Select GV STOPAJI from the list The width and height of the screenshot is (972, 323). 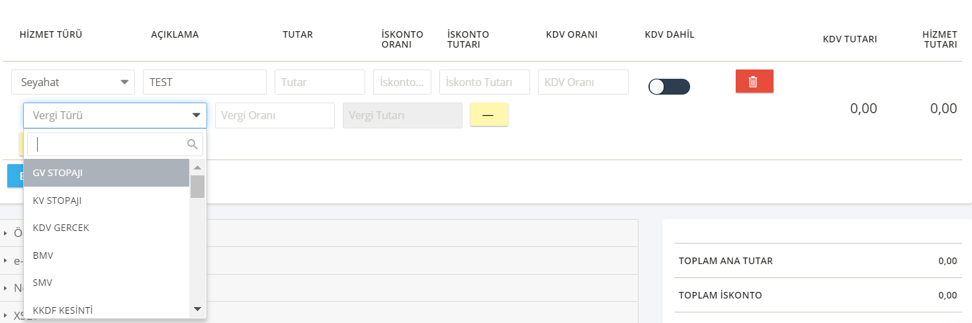[x=107, y=173]
